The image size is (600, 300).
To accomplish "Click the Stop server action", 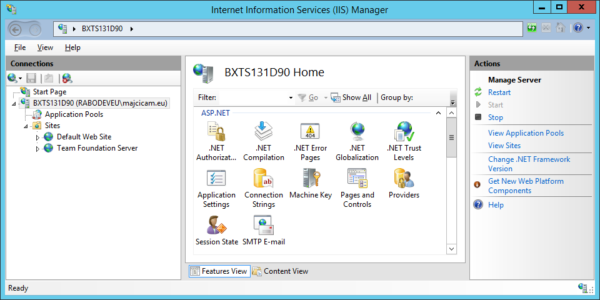I will (495, 117).
